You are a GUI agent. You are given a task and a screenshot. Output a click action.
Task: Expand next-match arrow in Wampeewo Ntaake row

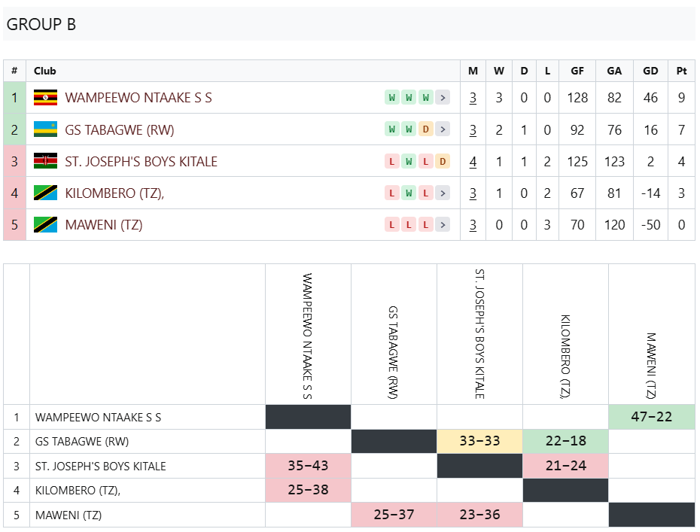coord(443,98)
